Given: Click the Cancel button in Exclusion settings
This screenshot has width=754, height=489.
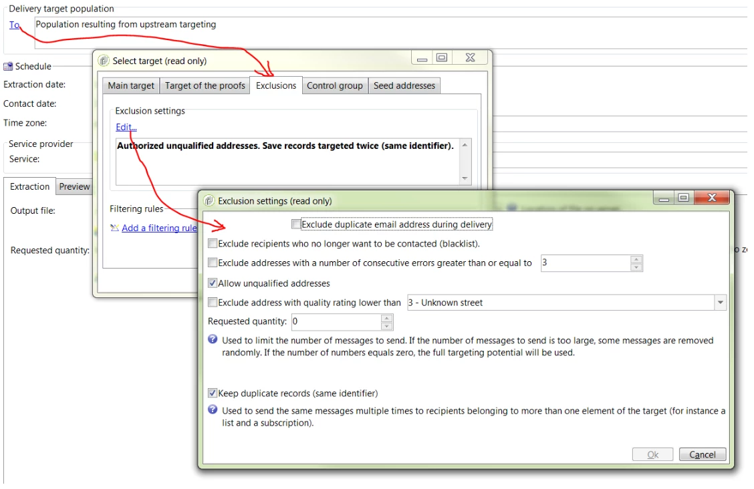Looking at the screenshot, I should pyautogui.click(x=703, y=455).
